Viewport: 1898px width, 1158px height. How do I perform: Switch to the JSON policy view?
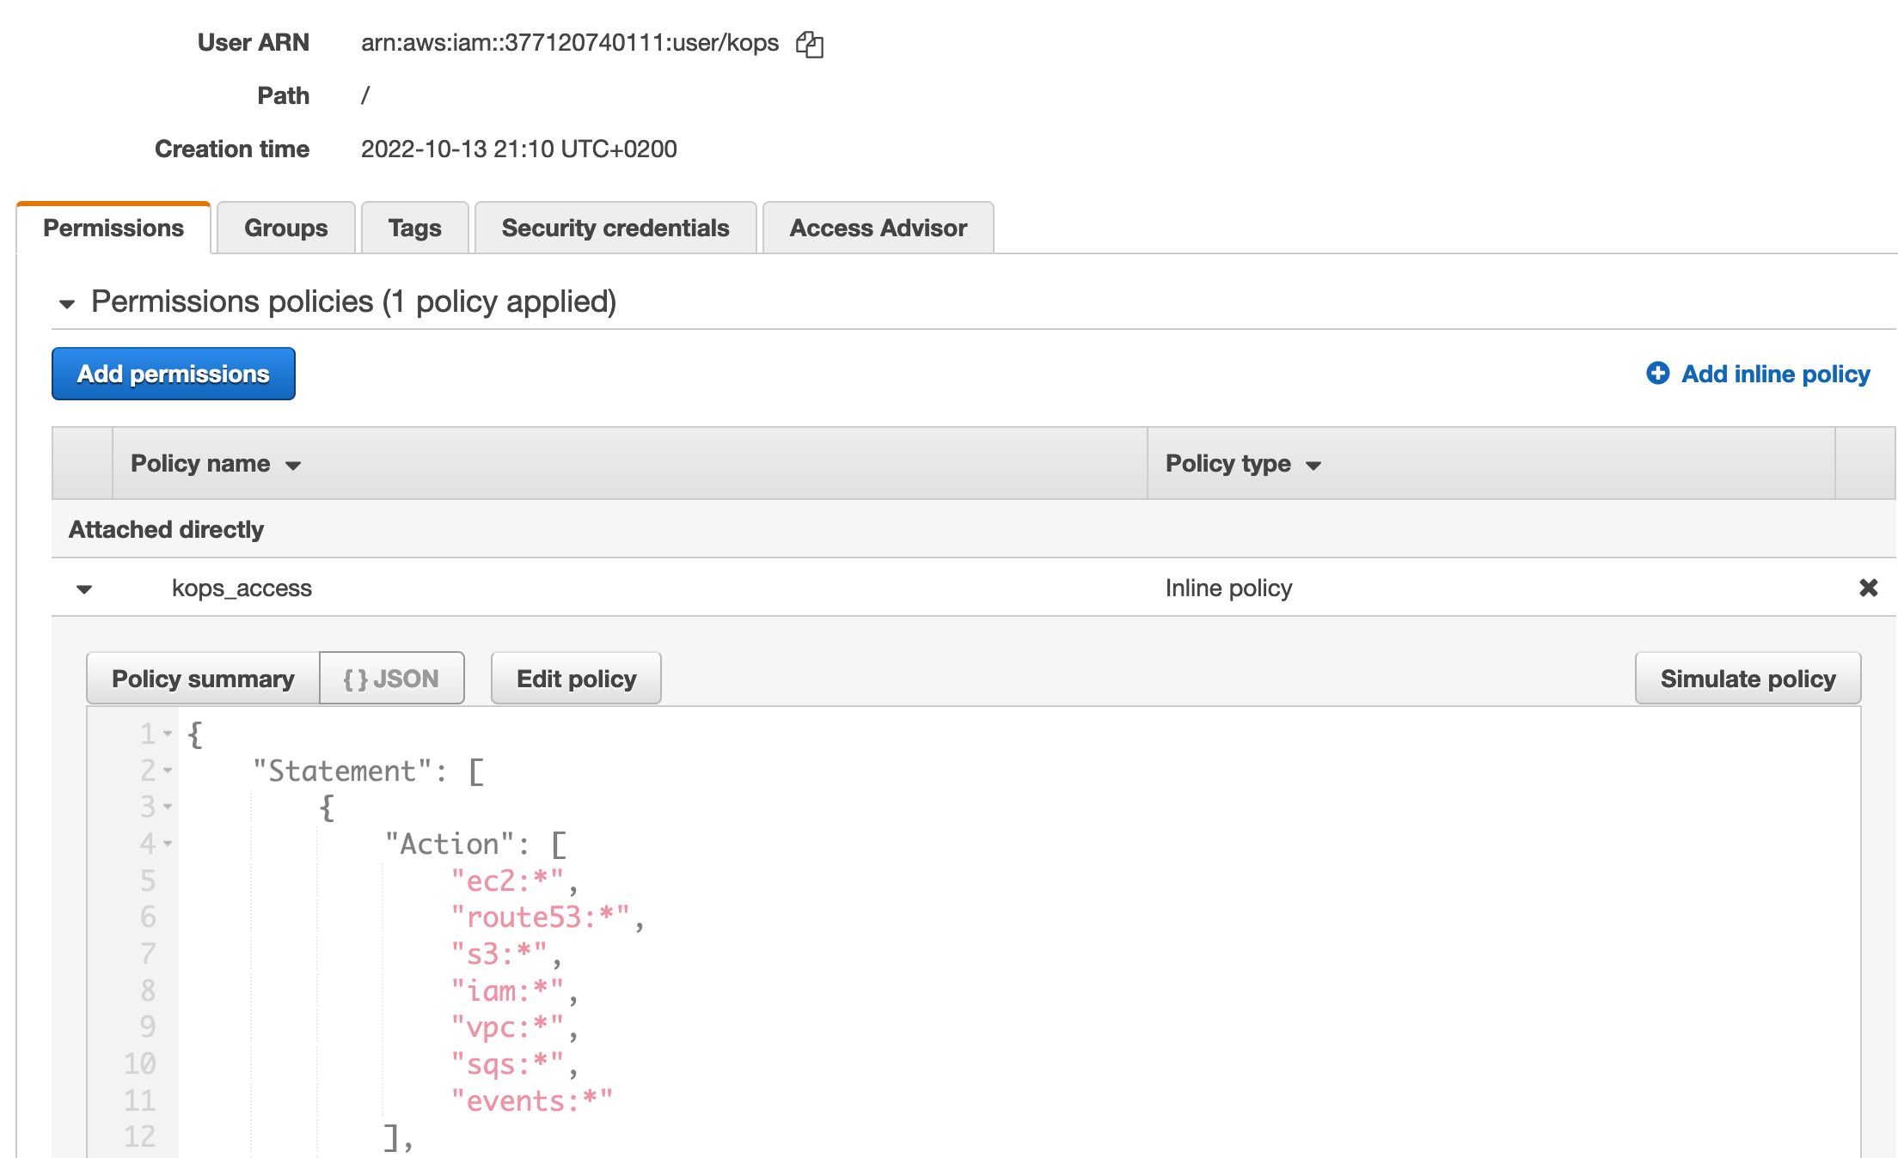(391, 679)
